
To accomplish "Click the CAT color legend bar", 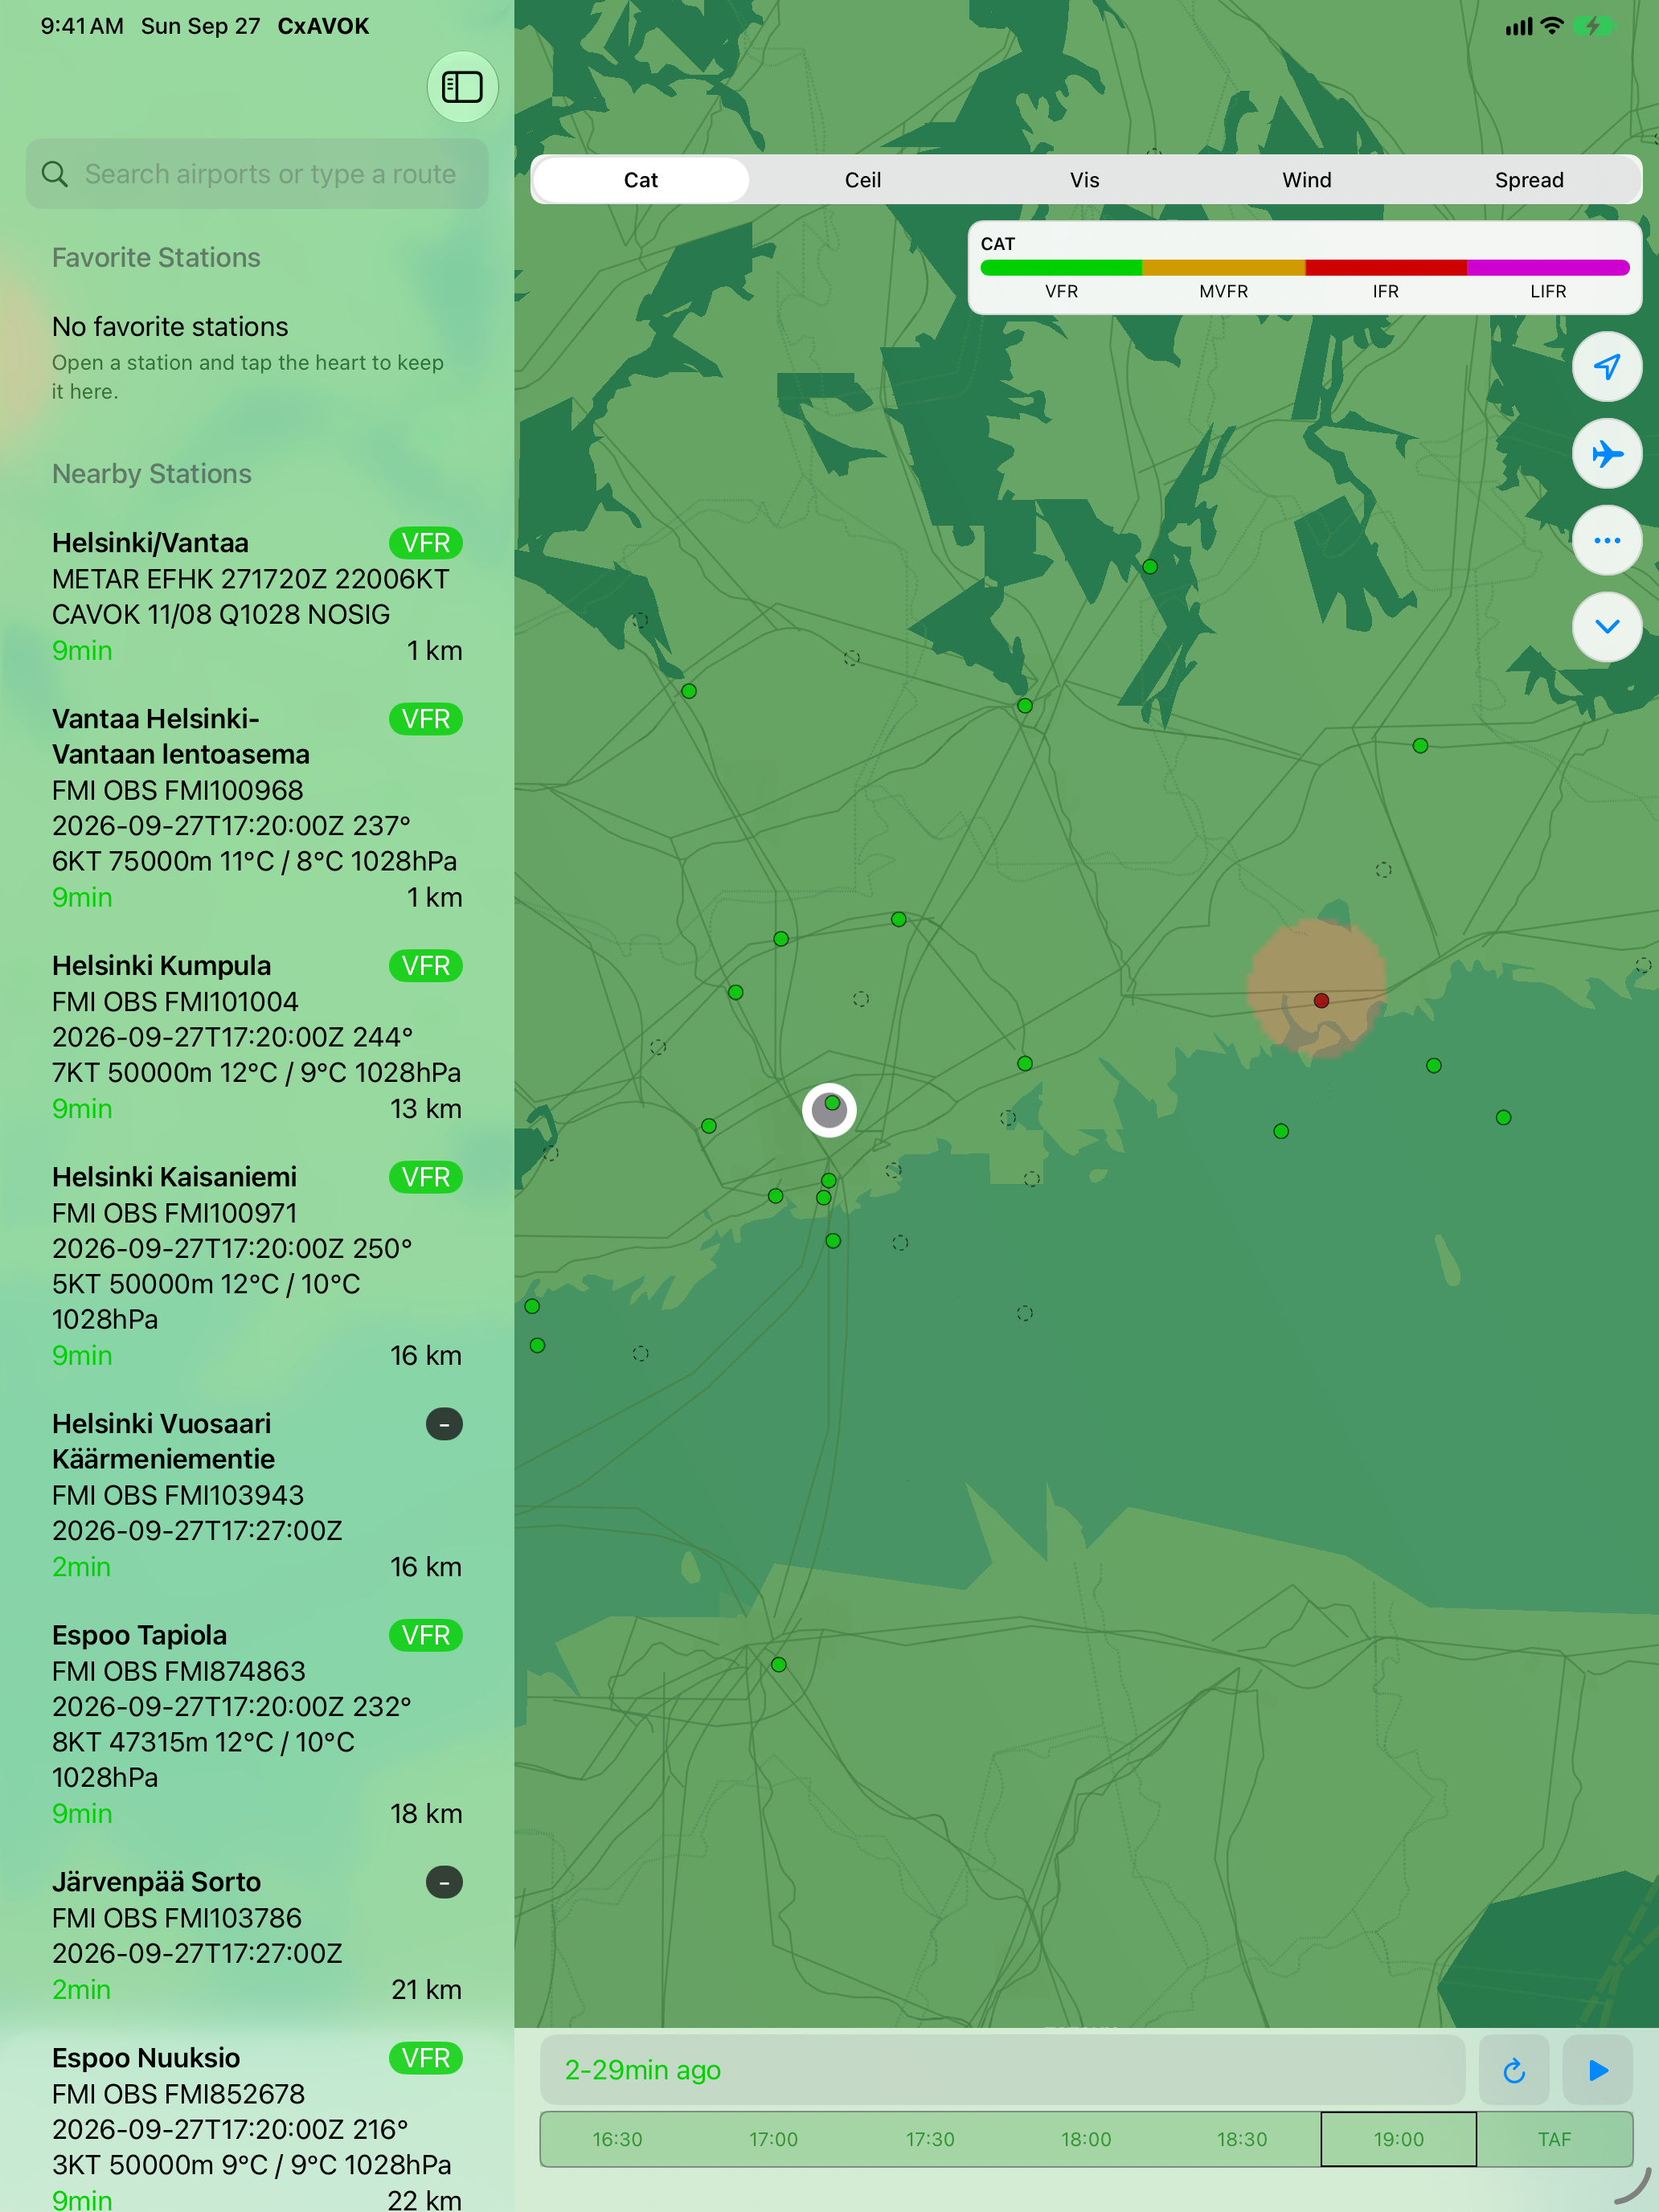I will [x=1304, y=267].
